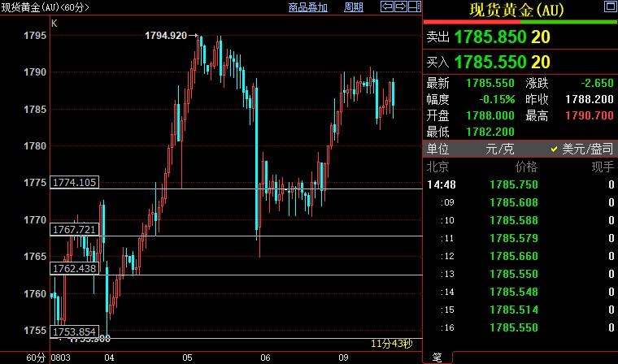Click the red-green buy/sell ratio bar
Screen dimensions: 618x364
(520, 23)
